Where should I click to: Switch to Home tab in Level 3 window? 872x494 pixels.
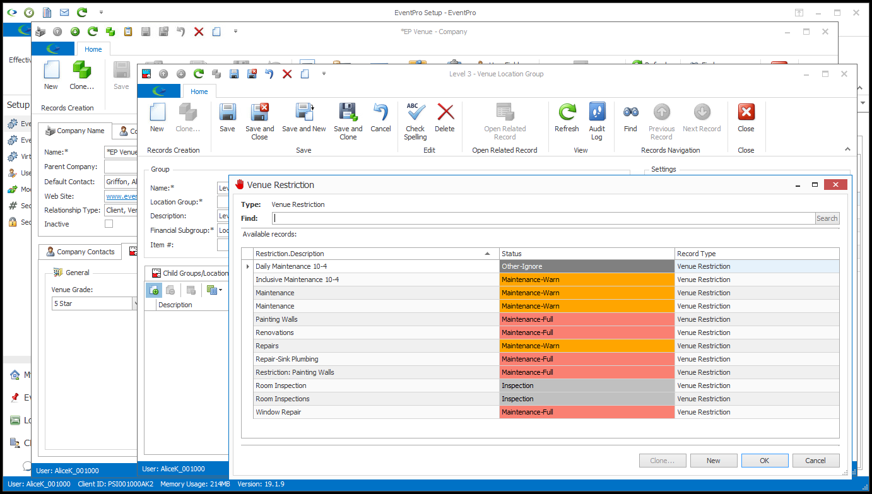tap(199, 91)
